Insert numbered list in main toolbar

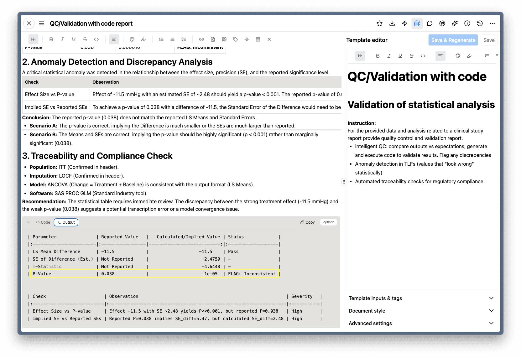pos(161,39)
